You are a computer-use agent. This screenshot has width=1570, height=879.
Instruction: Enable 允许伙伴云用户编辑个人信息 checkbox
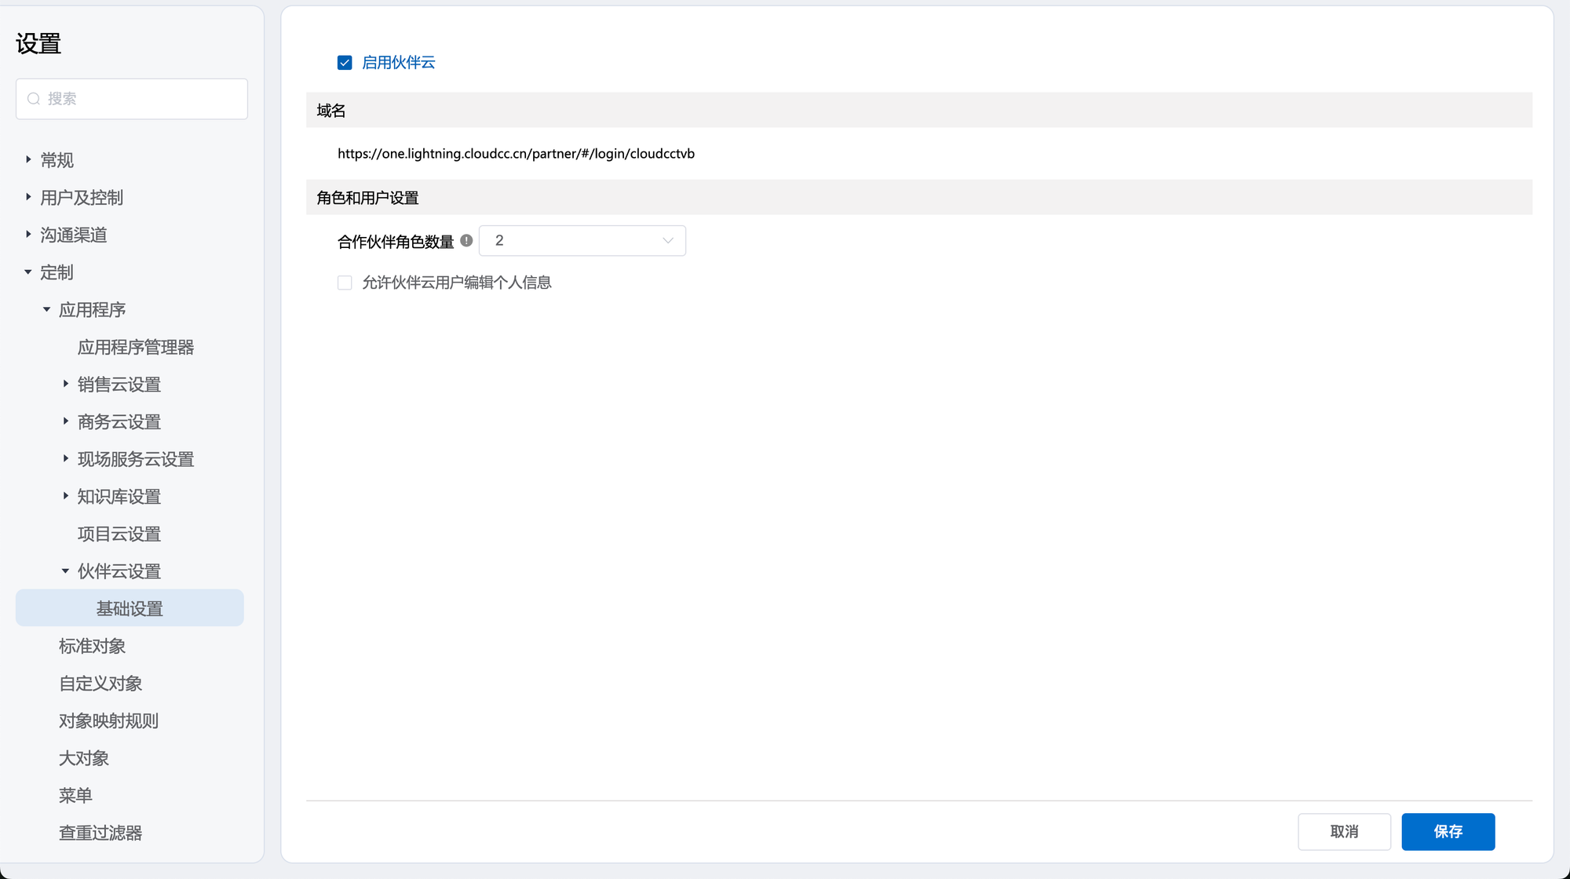point(345,283)
